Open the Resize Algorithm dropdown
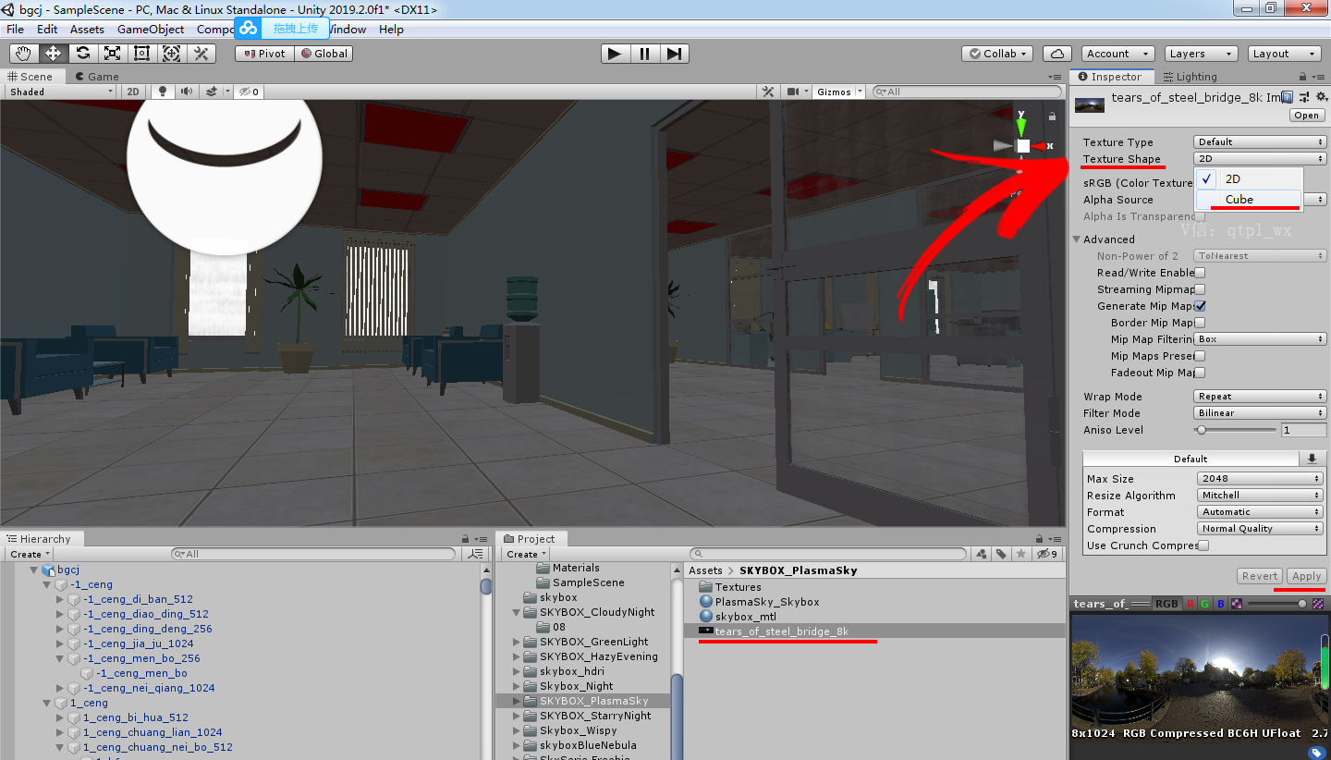This screenshot has width=1331, height=760. pos(1260,496)
